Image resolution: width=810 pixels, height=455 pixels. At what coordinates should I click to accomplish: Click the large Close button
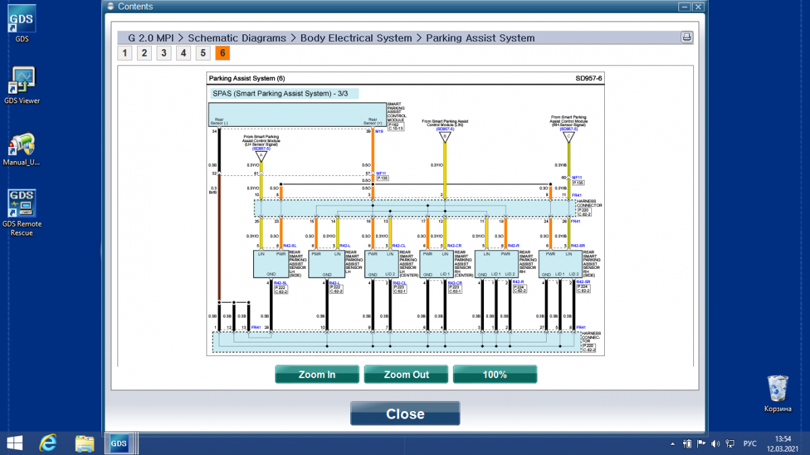(405, 414)
